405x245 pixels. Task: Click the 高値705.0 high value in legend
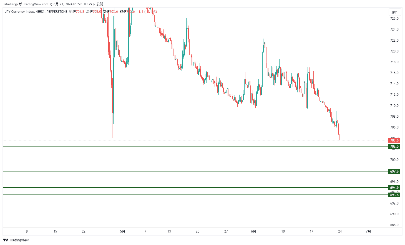(x=94, y=12)
